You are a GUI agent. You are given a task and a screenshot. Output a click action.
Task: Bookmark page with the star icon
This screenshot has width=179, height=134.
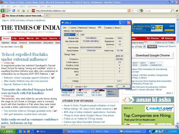pos(132,11)
